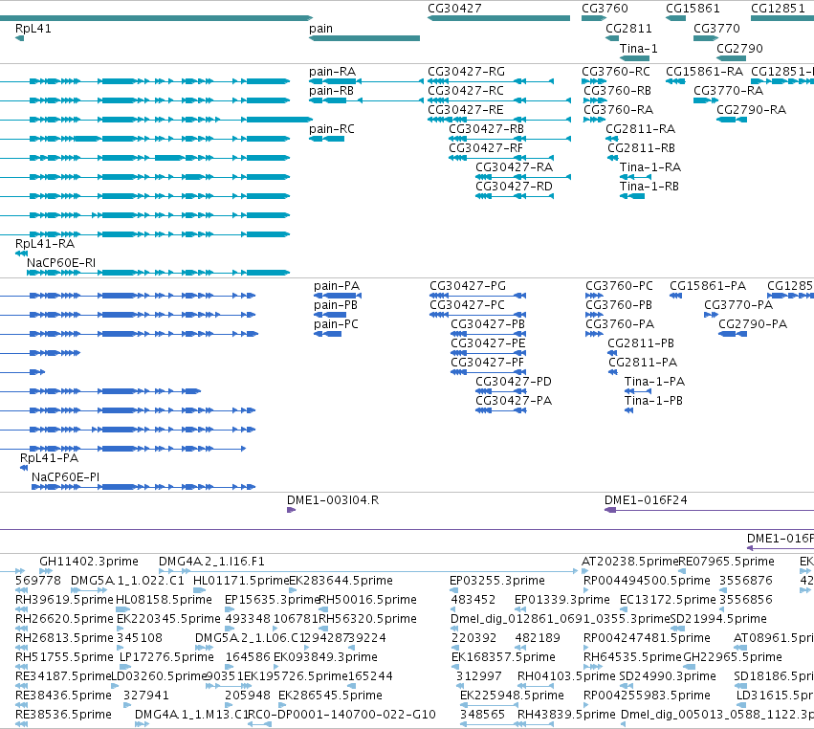
Task: Click the DME1-016F24 purple arrow
Action: click(x=709, y=510)
